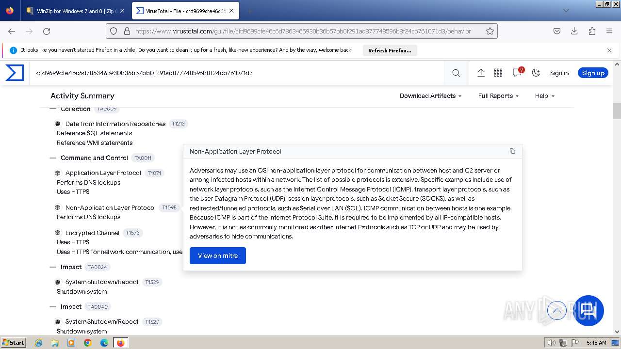Reload the page in Firefox
The image size is (621, 349).
click(x=47, y=31)
